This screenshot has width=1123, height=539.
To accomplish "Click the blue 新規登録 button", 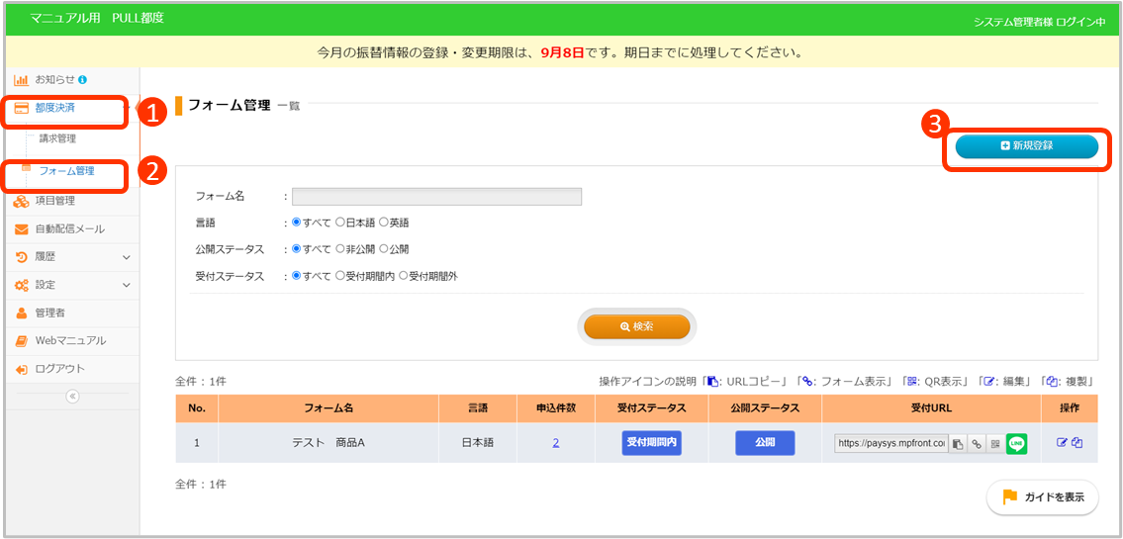I will [x=1026, y=146].
